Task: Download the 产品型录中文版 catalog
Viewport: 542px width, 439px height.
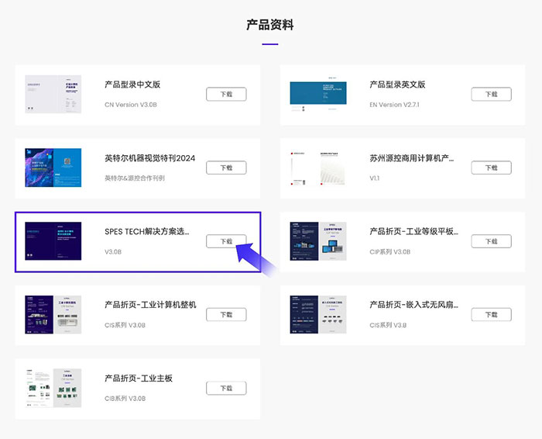Action: [226, 94]
